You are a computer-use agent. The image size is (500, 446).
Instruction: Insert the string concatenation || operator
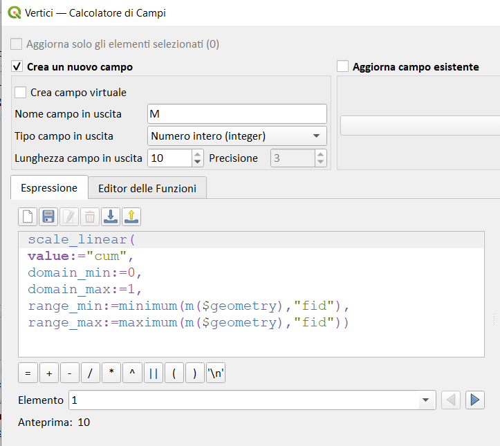tap(153, 373)
